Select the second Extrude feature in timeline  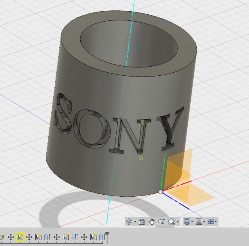tap(75, 237)
